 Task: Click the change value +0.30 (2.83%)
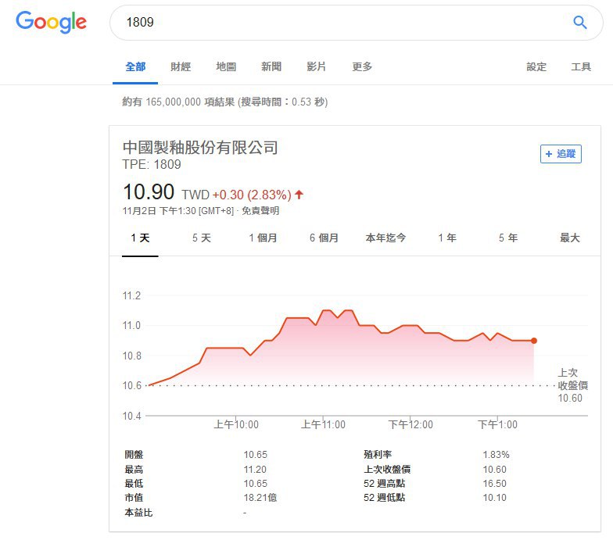[252, 195]
